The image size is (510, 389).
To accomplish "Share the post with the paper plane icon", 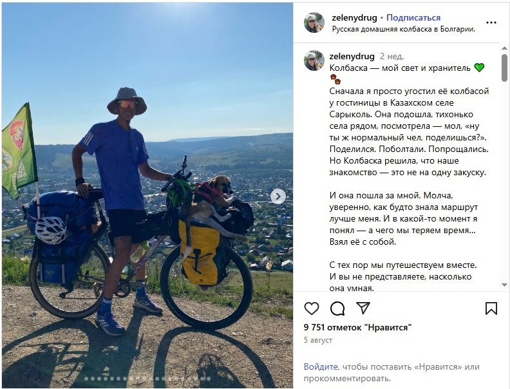I will pyautogui.click(x=363, y=308).
